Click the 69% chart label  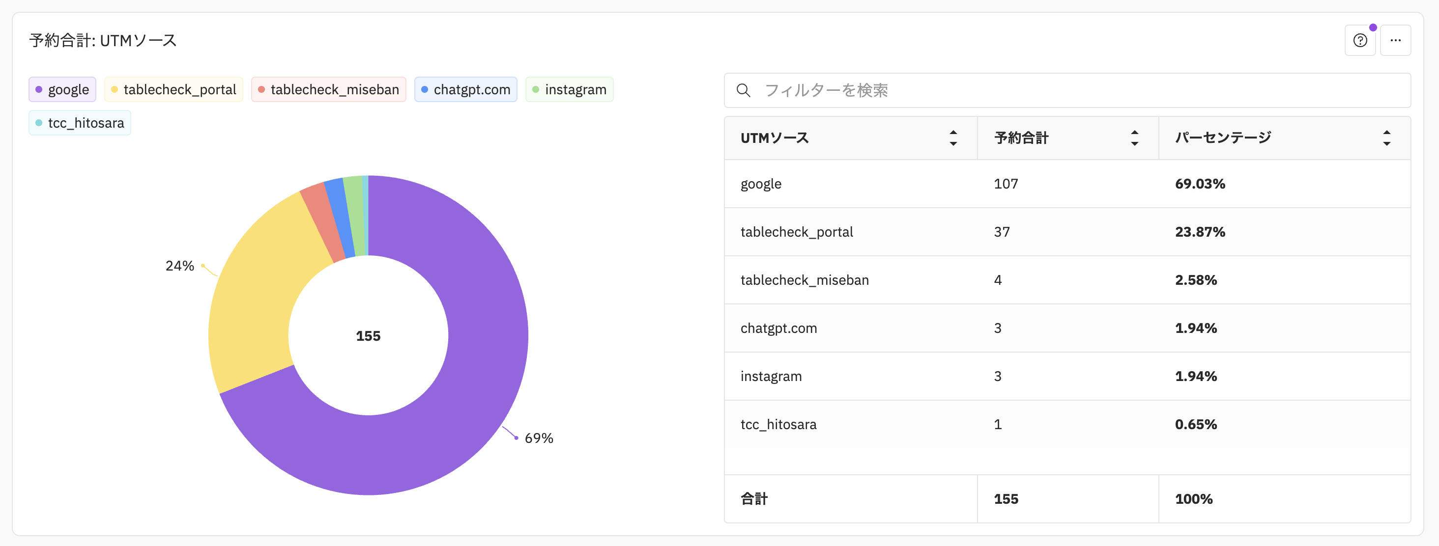click(539, 437)
